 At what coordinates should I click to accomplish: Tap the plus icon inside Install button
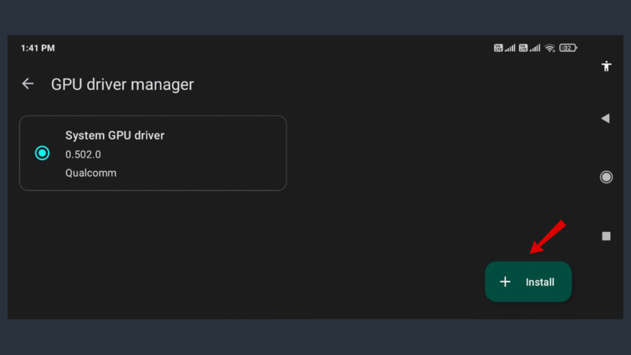[505, 282]
